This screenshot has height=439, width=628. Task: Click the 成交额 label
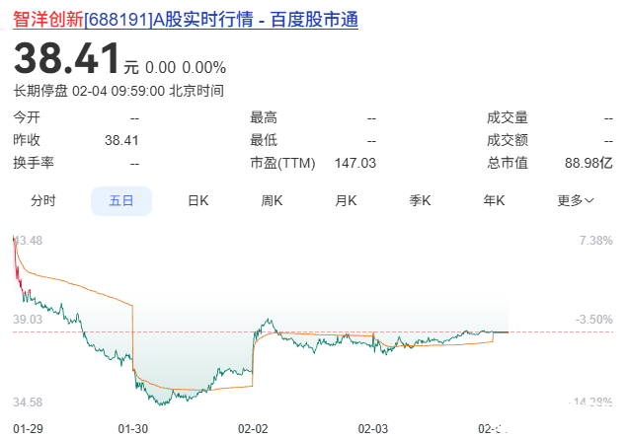tap(508, 140)
